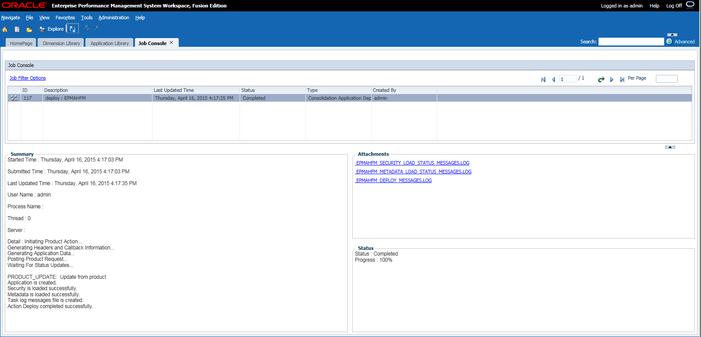Collapse the search bar with the top arrow
701x337 pixels.
tap(672, 35)
